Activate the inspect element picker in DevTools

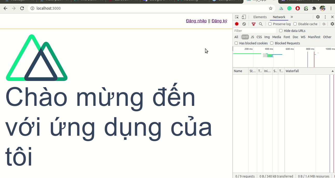coord(237,17)
